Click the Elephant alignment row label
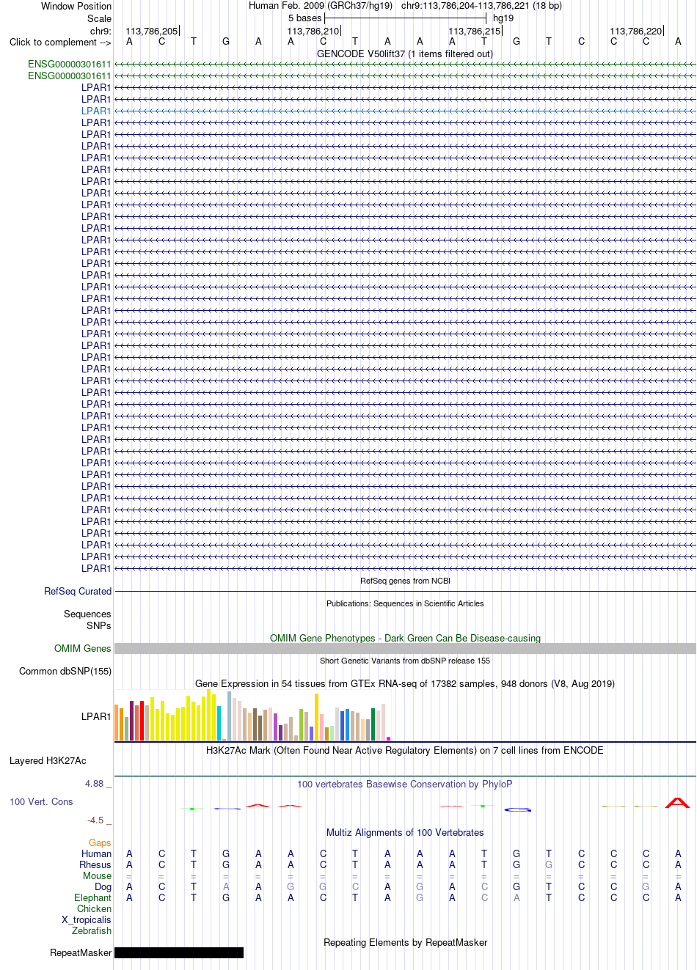The width and height of the screenshot is (697, 970). click(92, 897)
